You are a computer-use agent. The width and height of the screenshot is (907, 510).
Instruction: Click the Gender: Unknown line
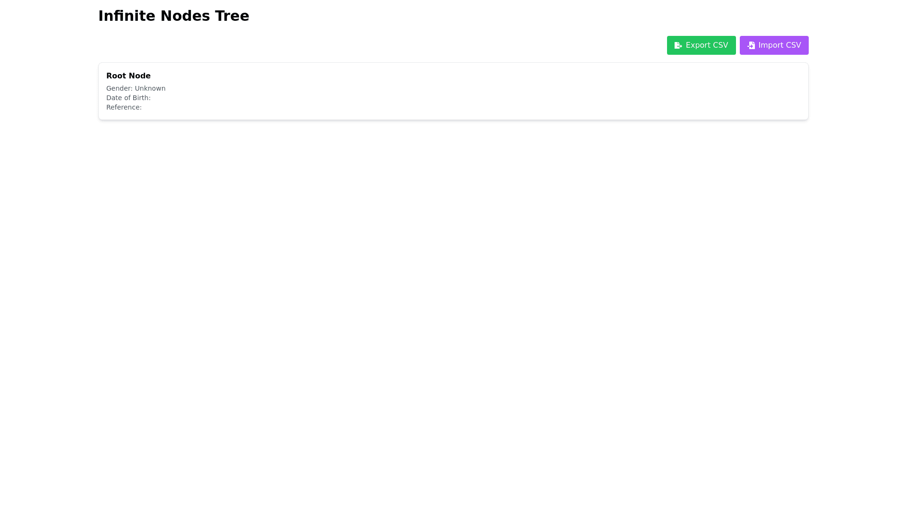tap(136, 88)
